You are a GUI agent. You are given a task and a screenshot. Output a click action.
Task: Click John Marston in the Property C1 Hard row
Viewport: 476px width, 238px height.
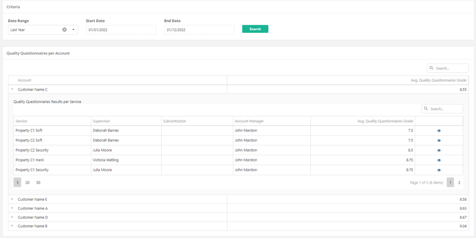point(246,159)
